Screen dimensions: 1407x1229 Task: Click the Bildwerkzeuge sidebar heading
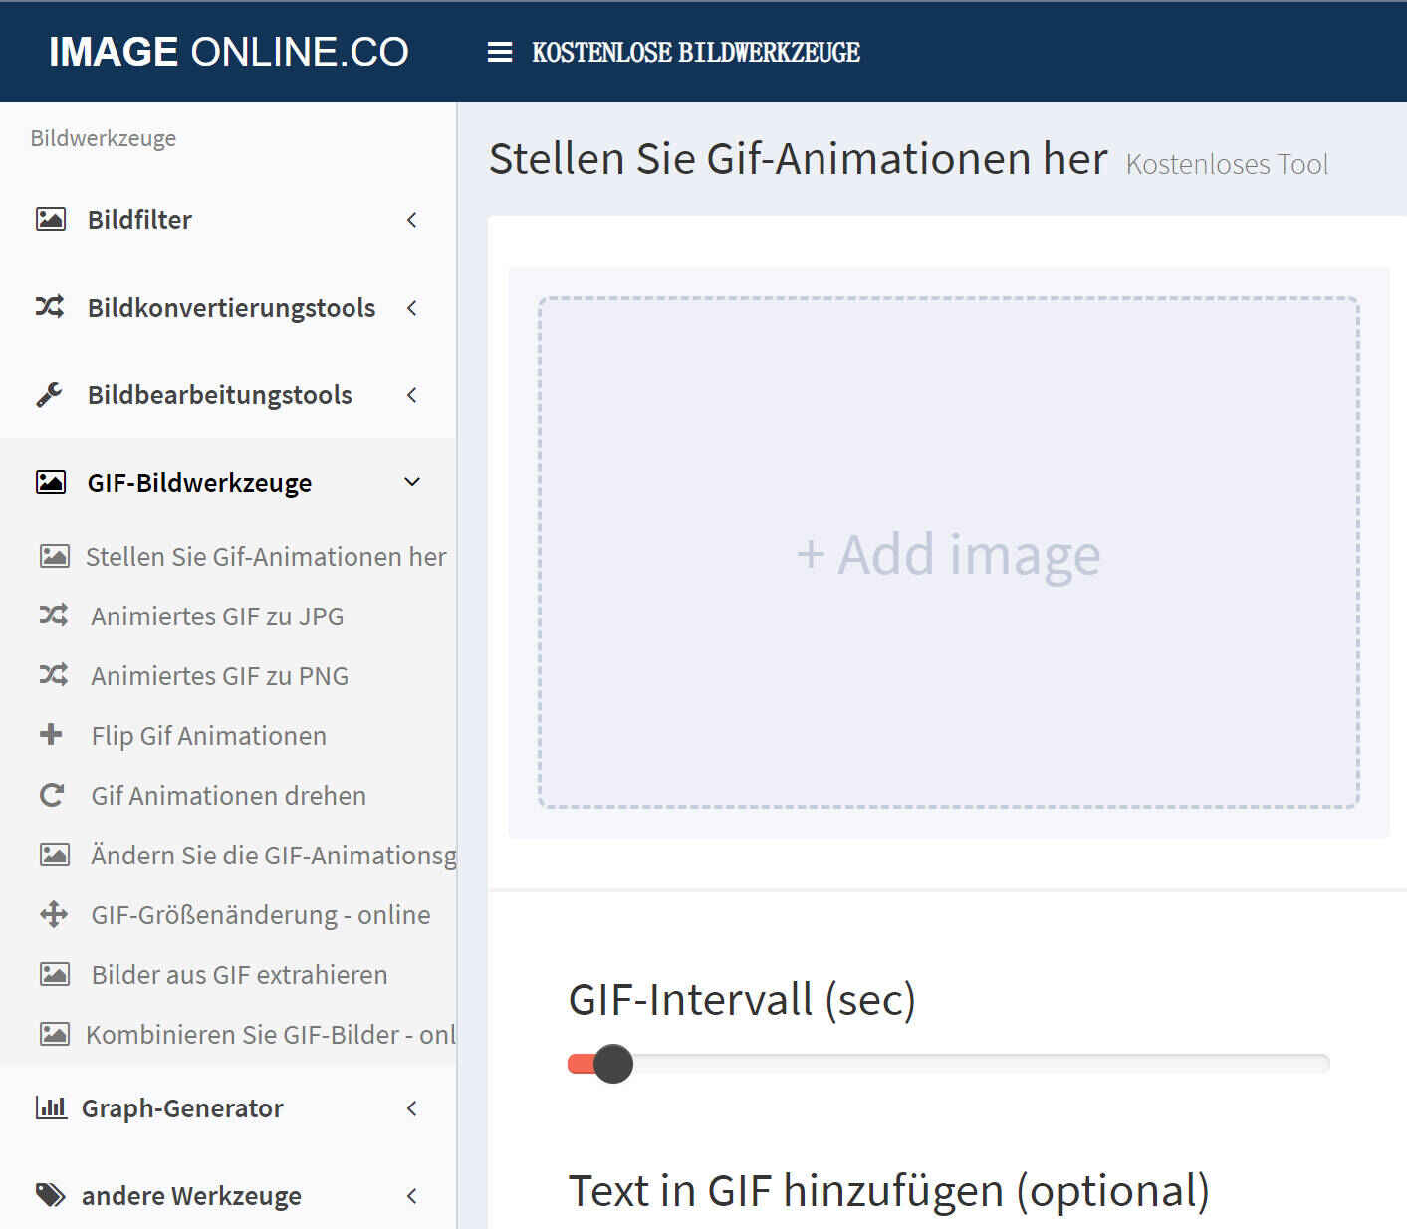coord(104,138)
